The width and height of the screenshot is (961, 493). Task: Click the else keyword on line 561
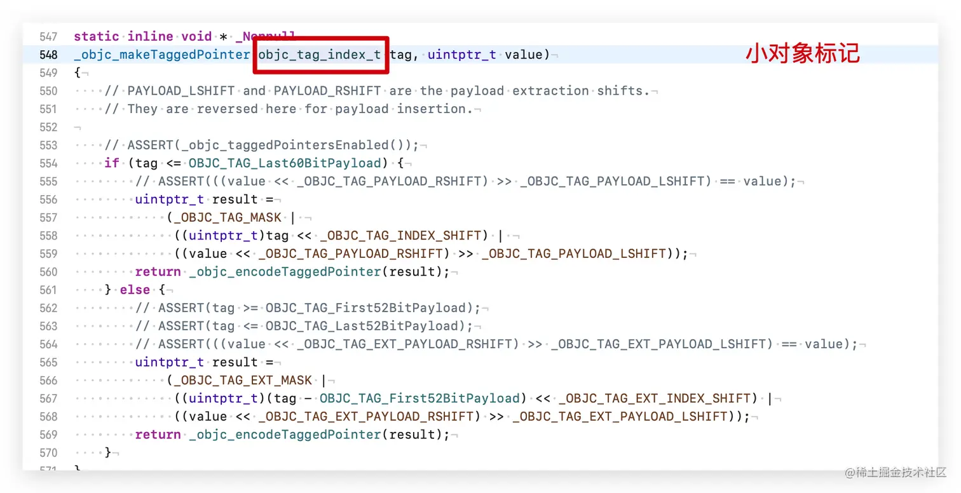click(134, 289)
